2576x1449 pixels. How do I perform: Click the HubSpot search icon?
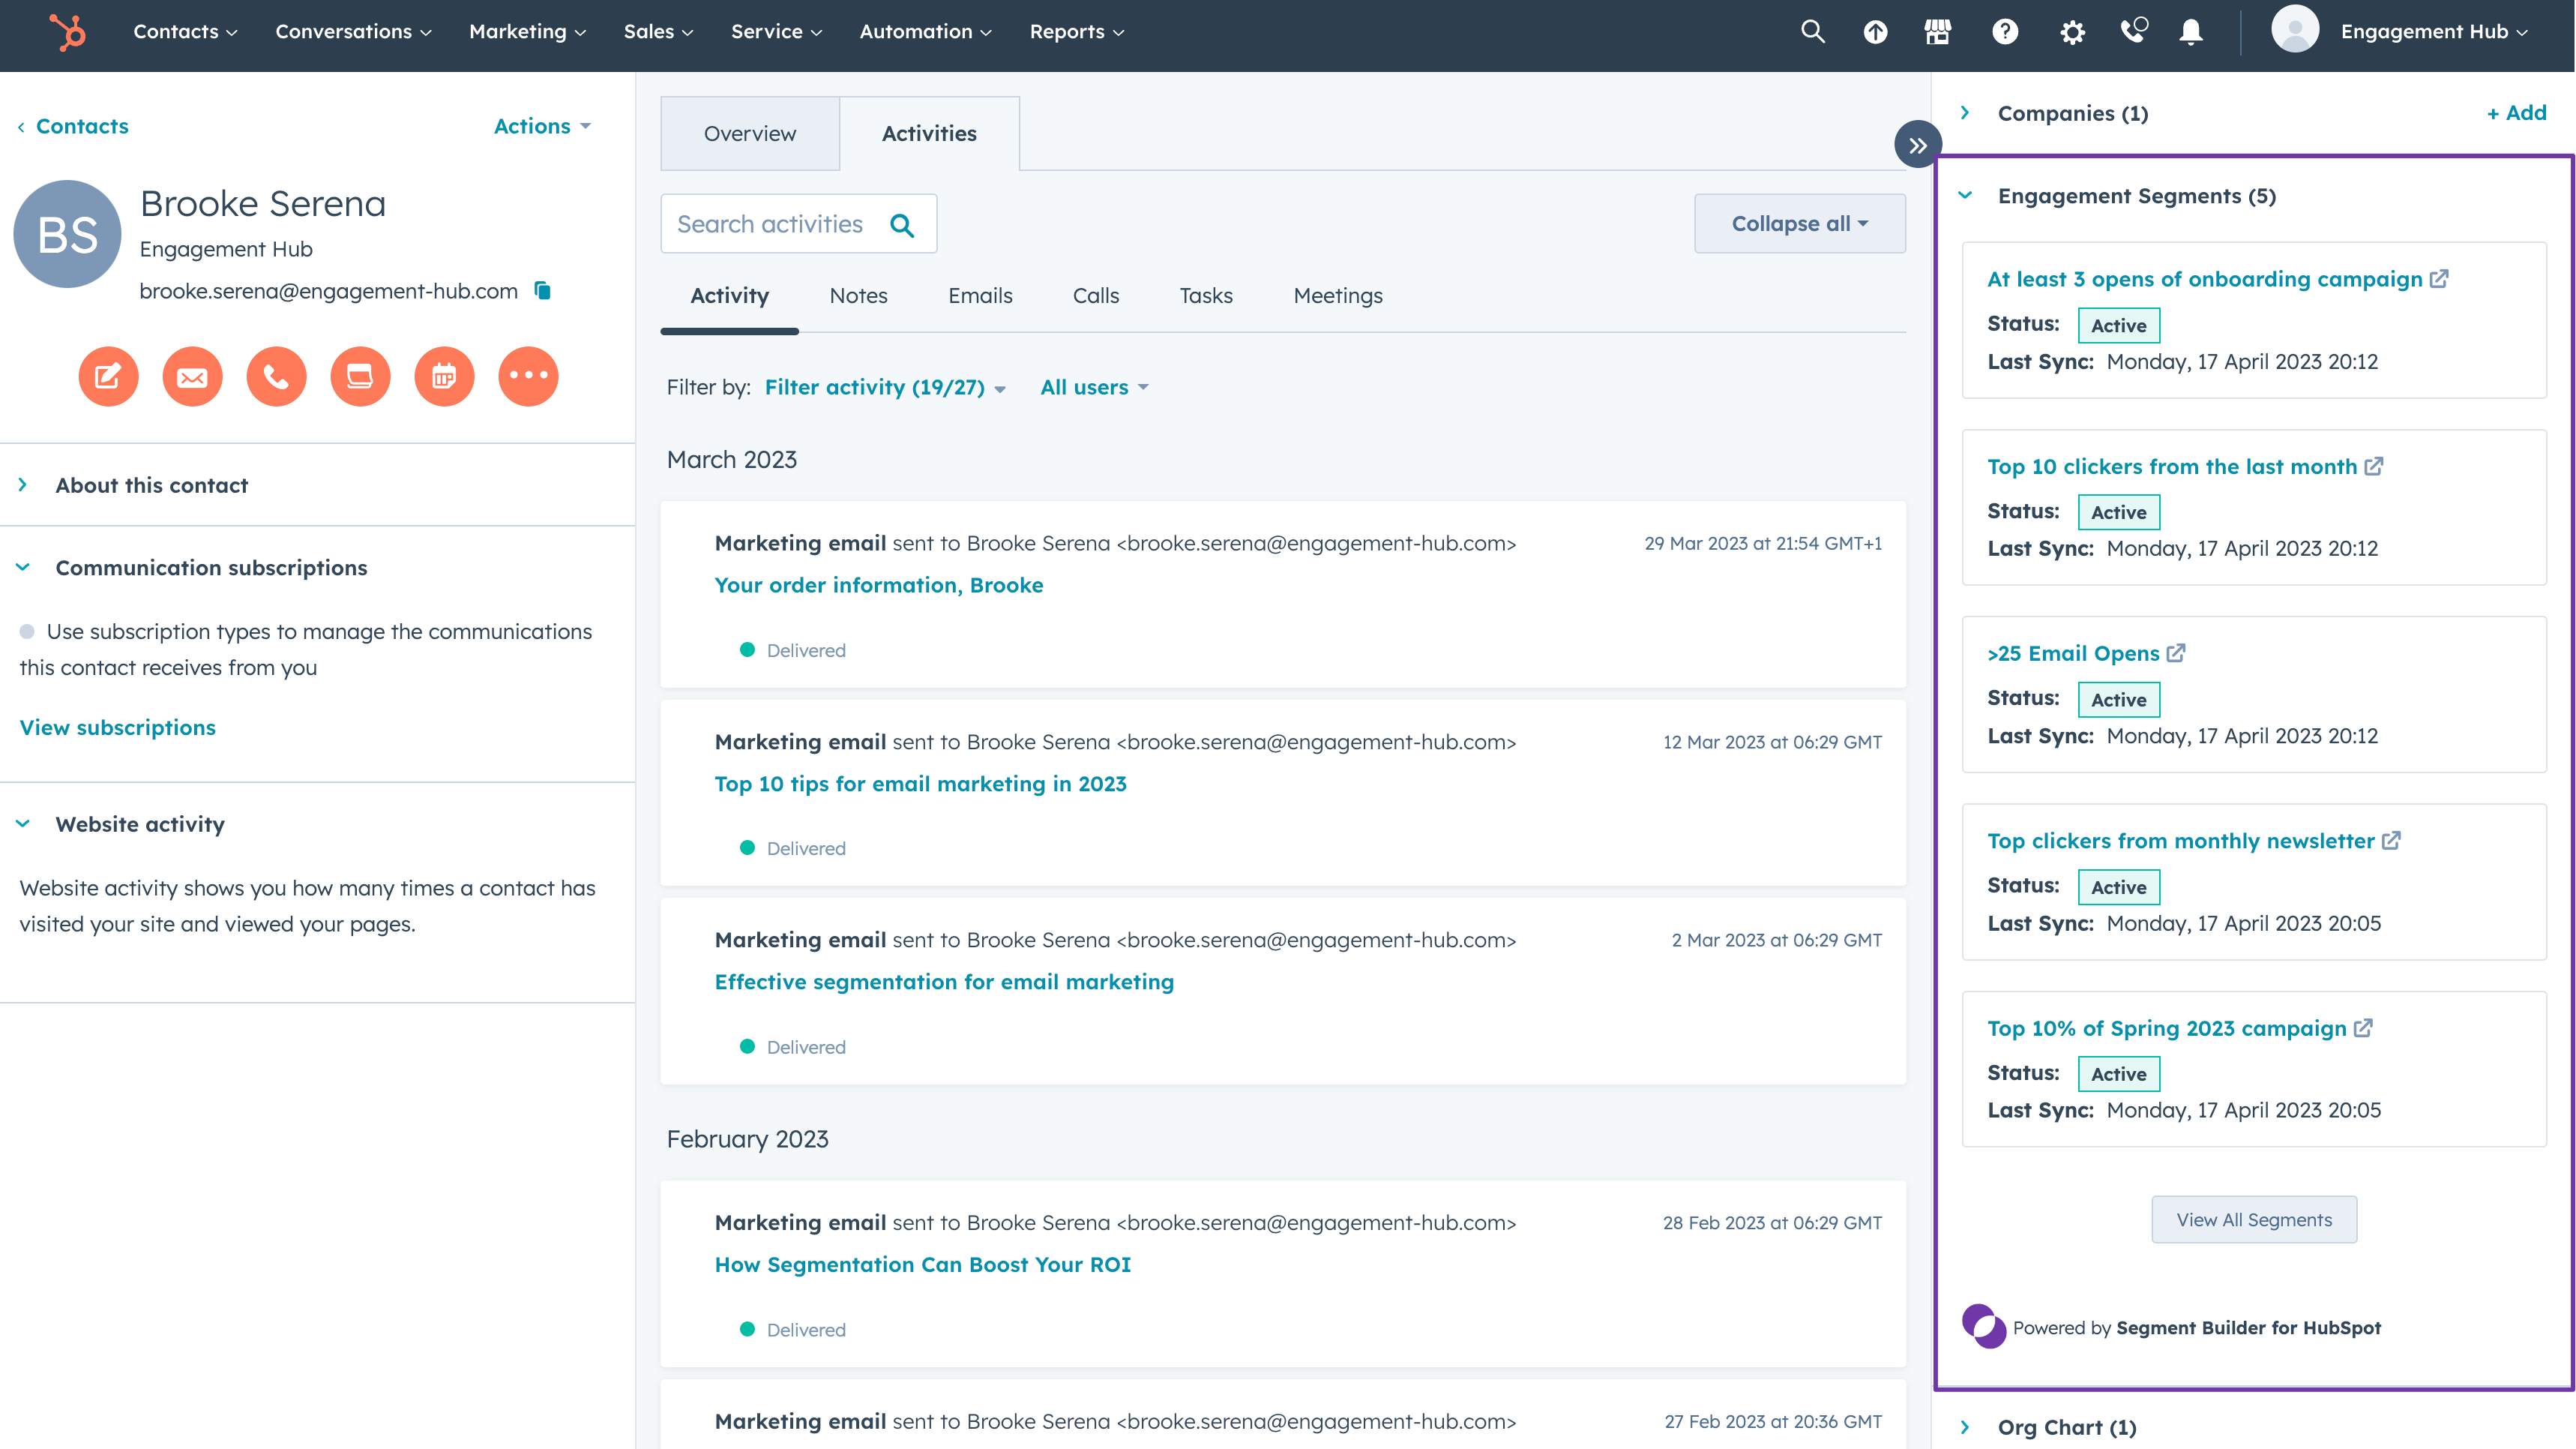[x=1812, y=31]
